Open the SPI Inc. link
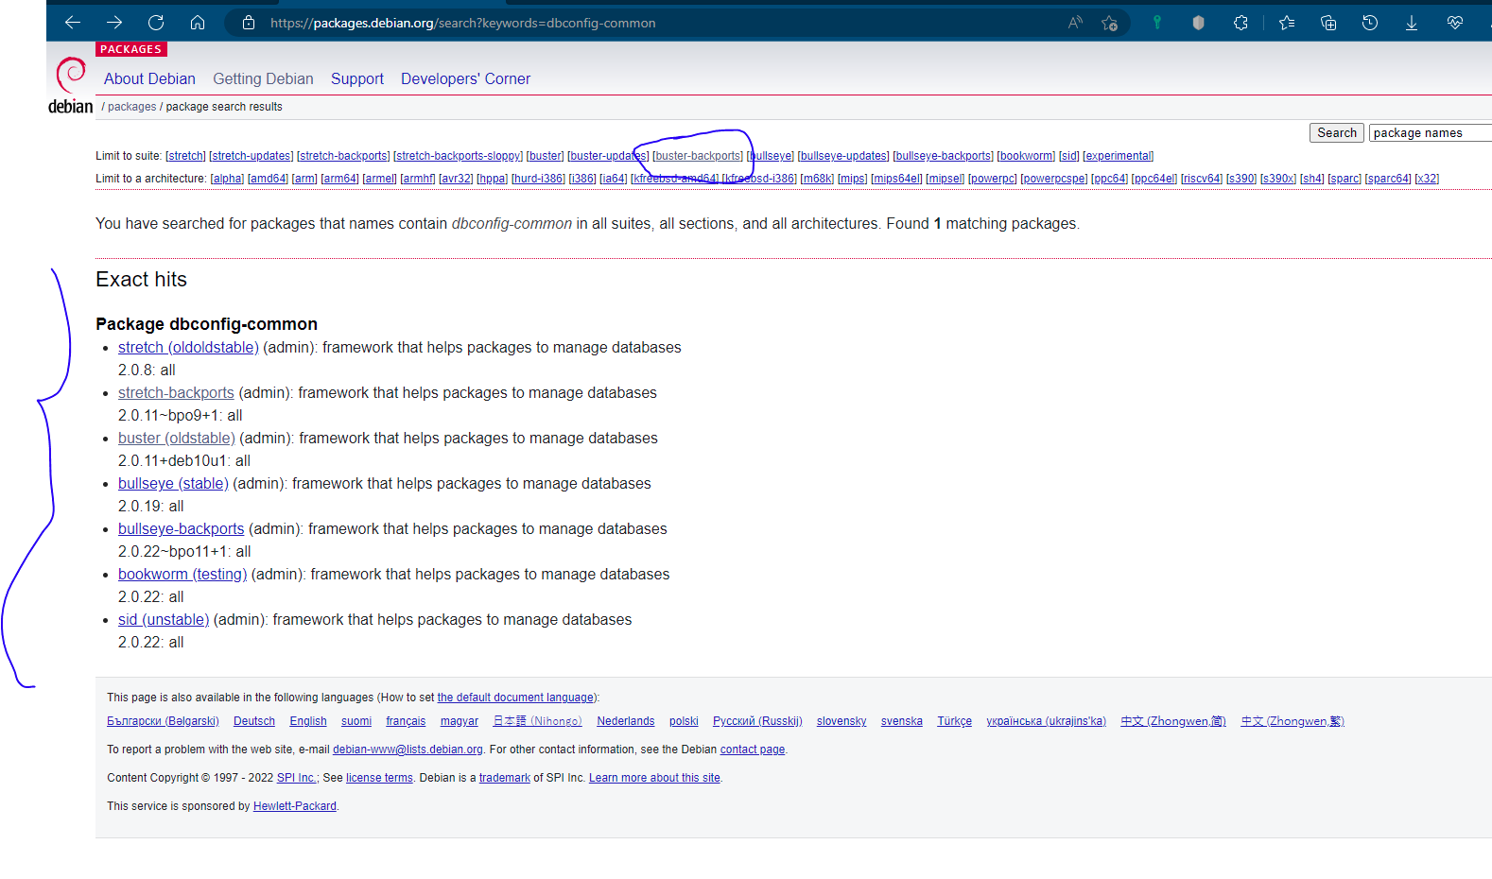Screen dimensions: 1492x879 297,778
